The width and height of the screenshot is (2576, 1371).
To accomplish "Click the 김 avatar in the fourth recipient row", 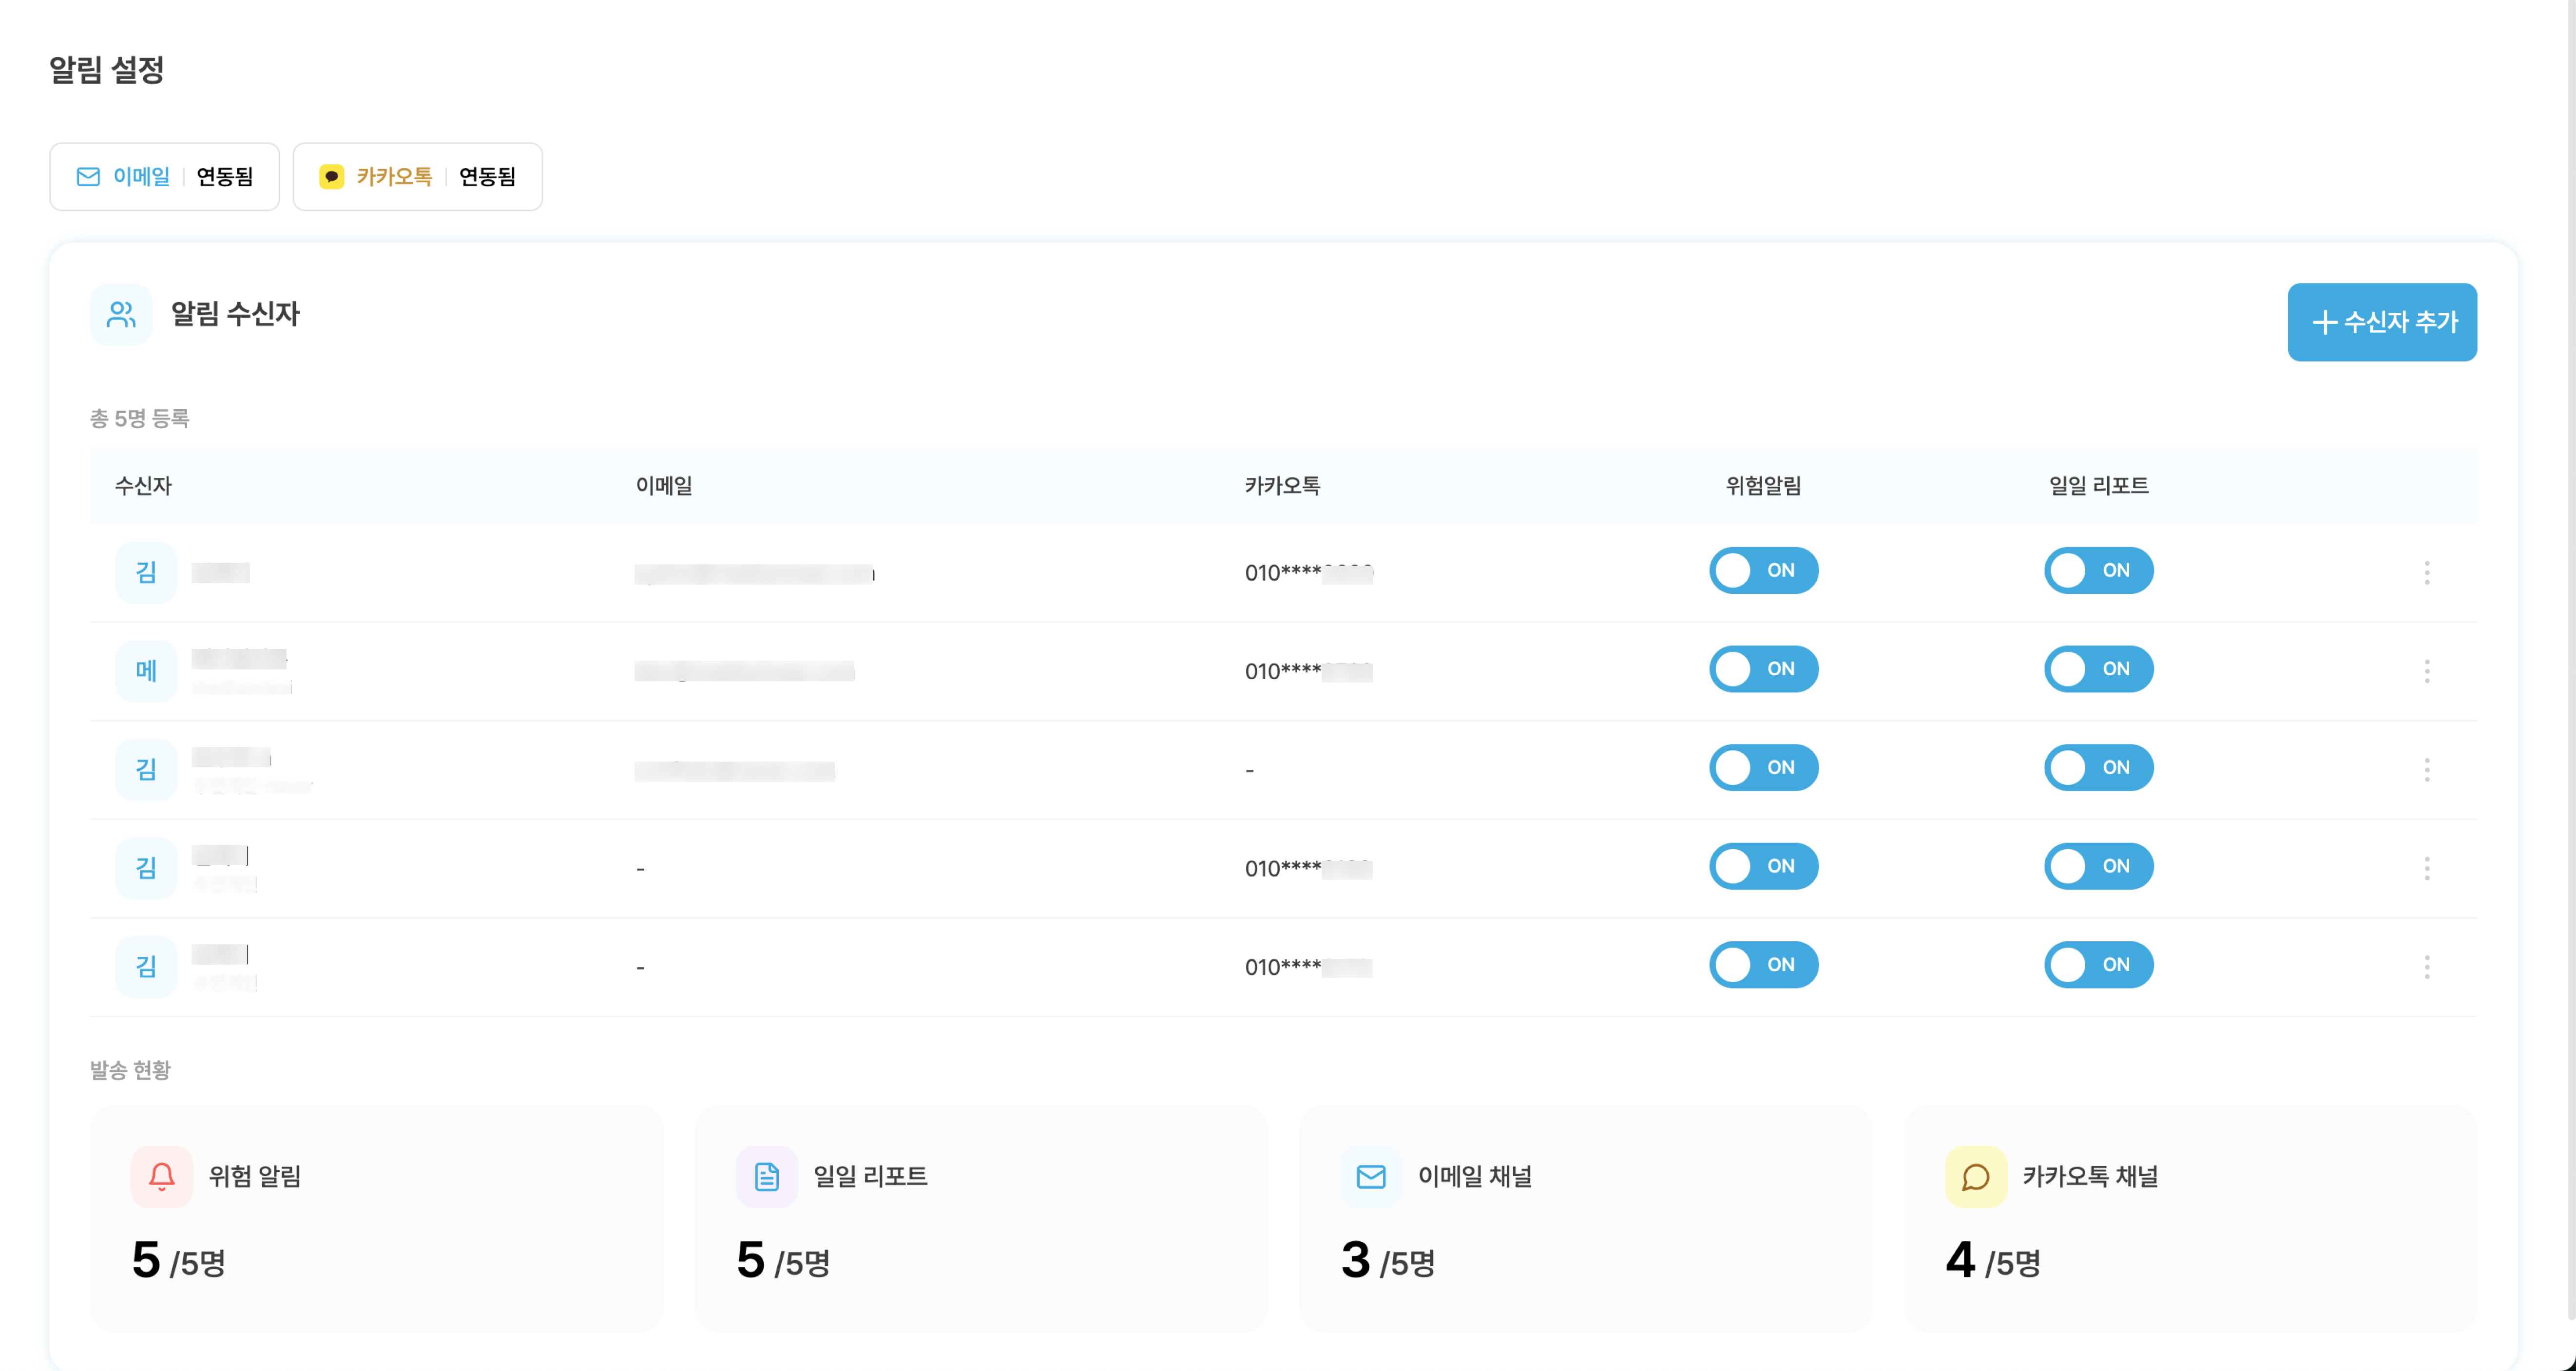I will [146, 868].
